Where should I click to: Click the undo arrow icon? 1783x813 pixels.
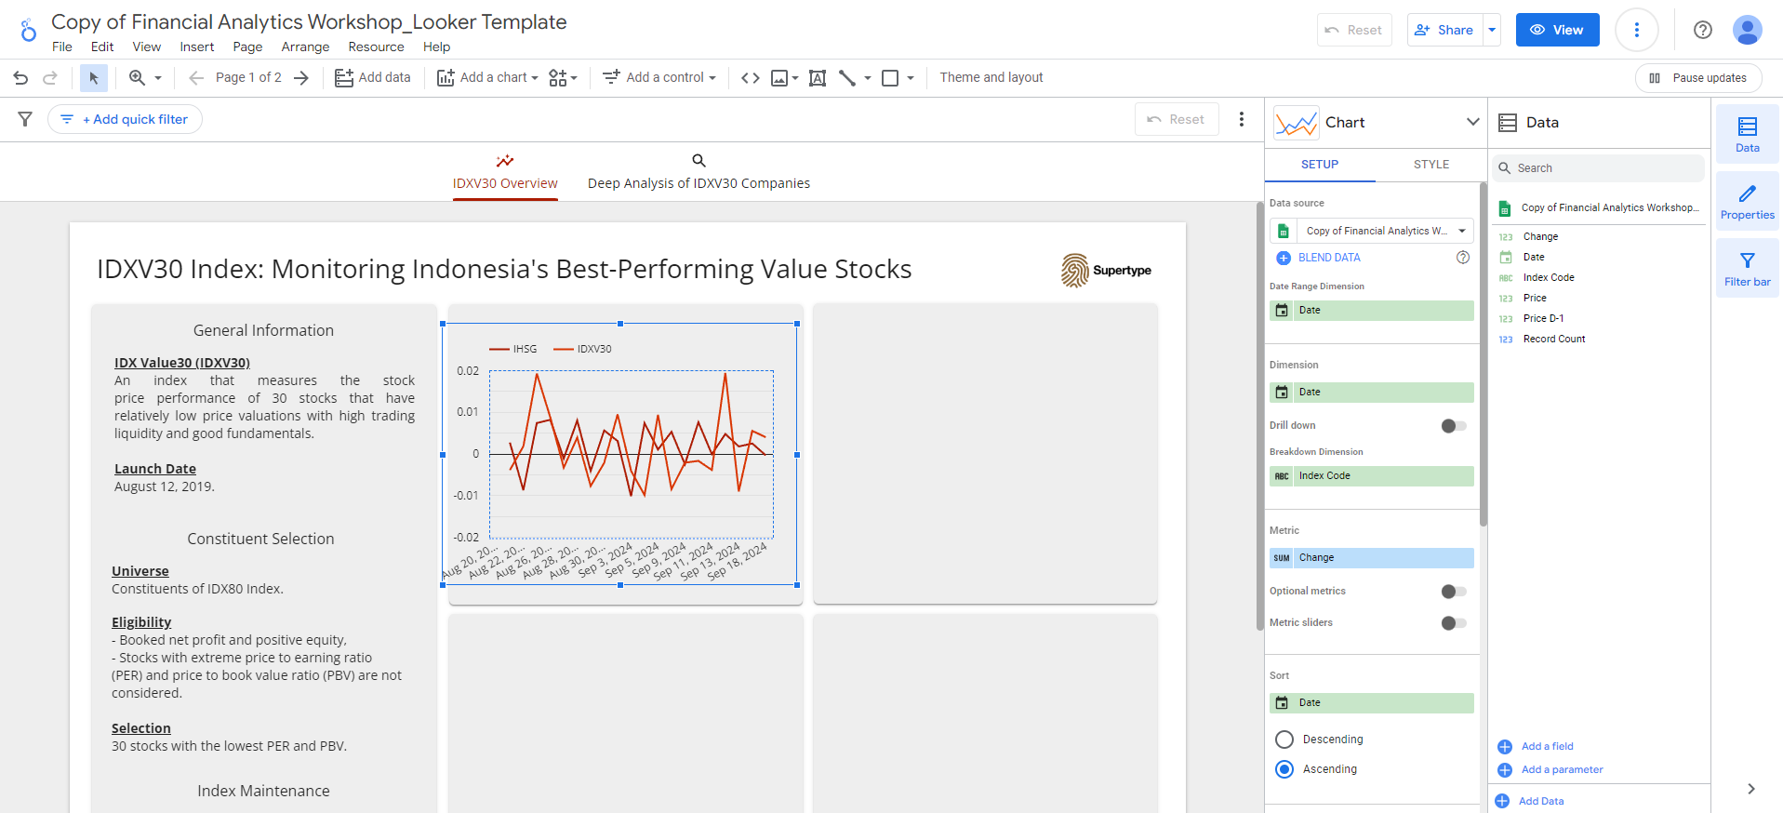(20, 78)
